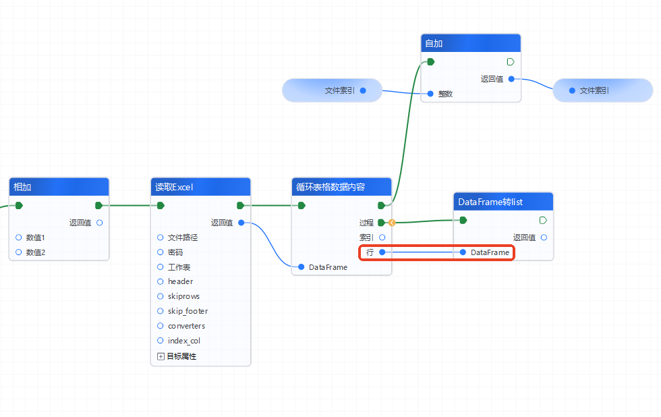
Task: Click the execution input arrow on 读取Excel node
Action: [x=161, y=206]
